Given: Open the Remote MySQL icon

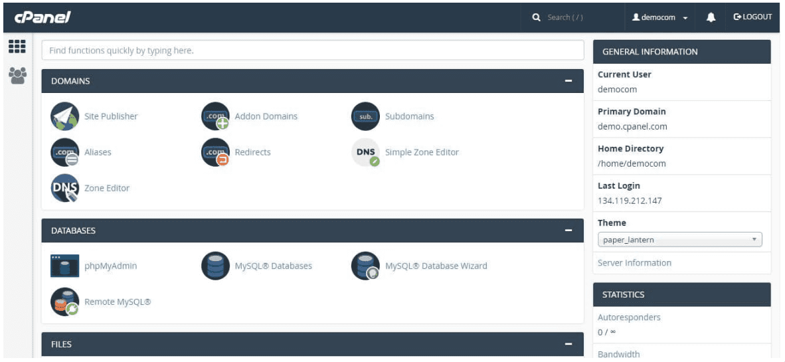Looking at the screenshot, I should click(x=65, y=302).
